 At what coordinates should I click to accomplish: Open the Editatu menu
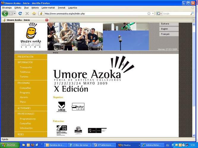point(18,8)
